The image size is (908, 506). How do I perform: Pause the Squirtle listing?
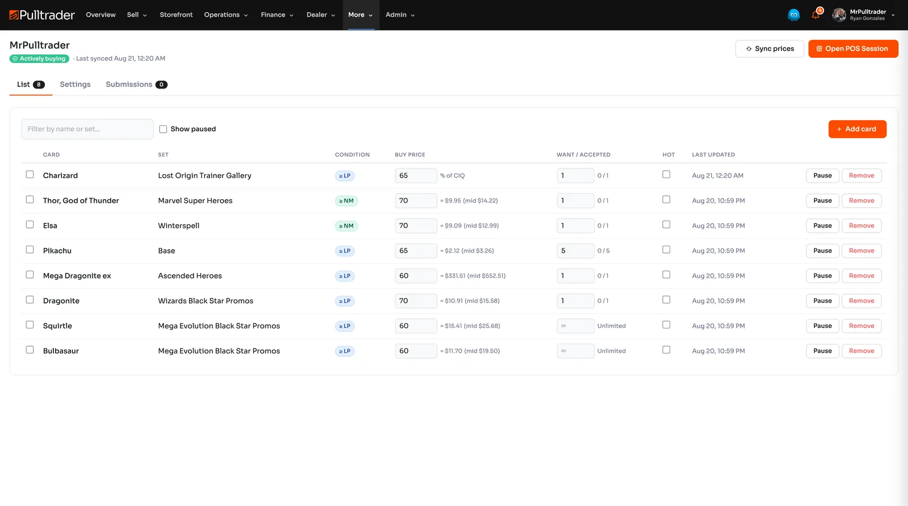[x=822, y=326]
